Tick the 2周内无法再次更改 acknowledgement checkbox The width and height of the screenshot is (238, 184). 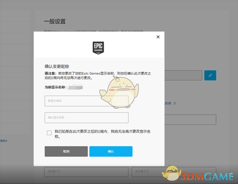[49, 133]
